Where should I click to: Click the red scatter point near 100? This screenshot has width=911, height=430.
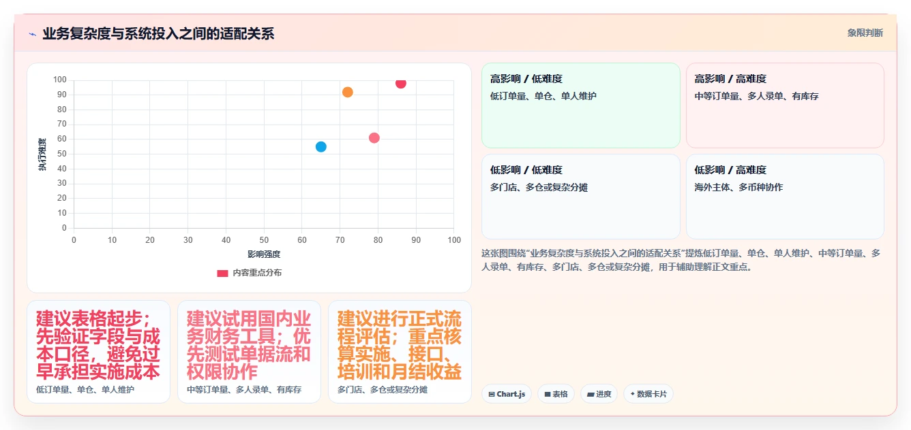pyautogui.click(x=401, y=83)
